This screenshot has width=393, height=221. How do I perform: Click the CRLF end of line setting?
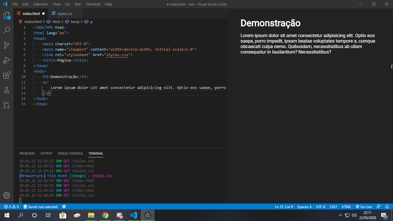(333, 207)
